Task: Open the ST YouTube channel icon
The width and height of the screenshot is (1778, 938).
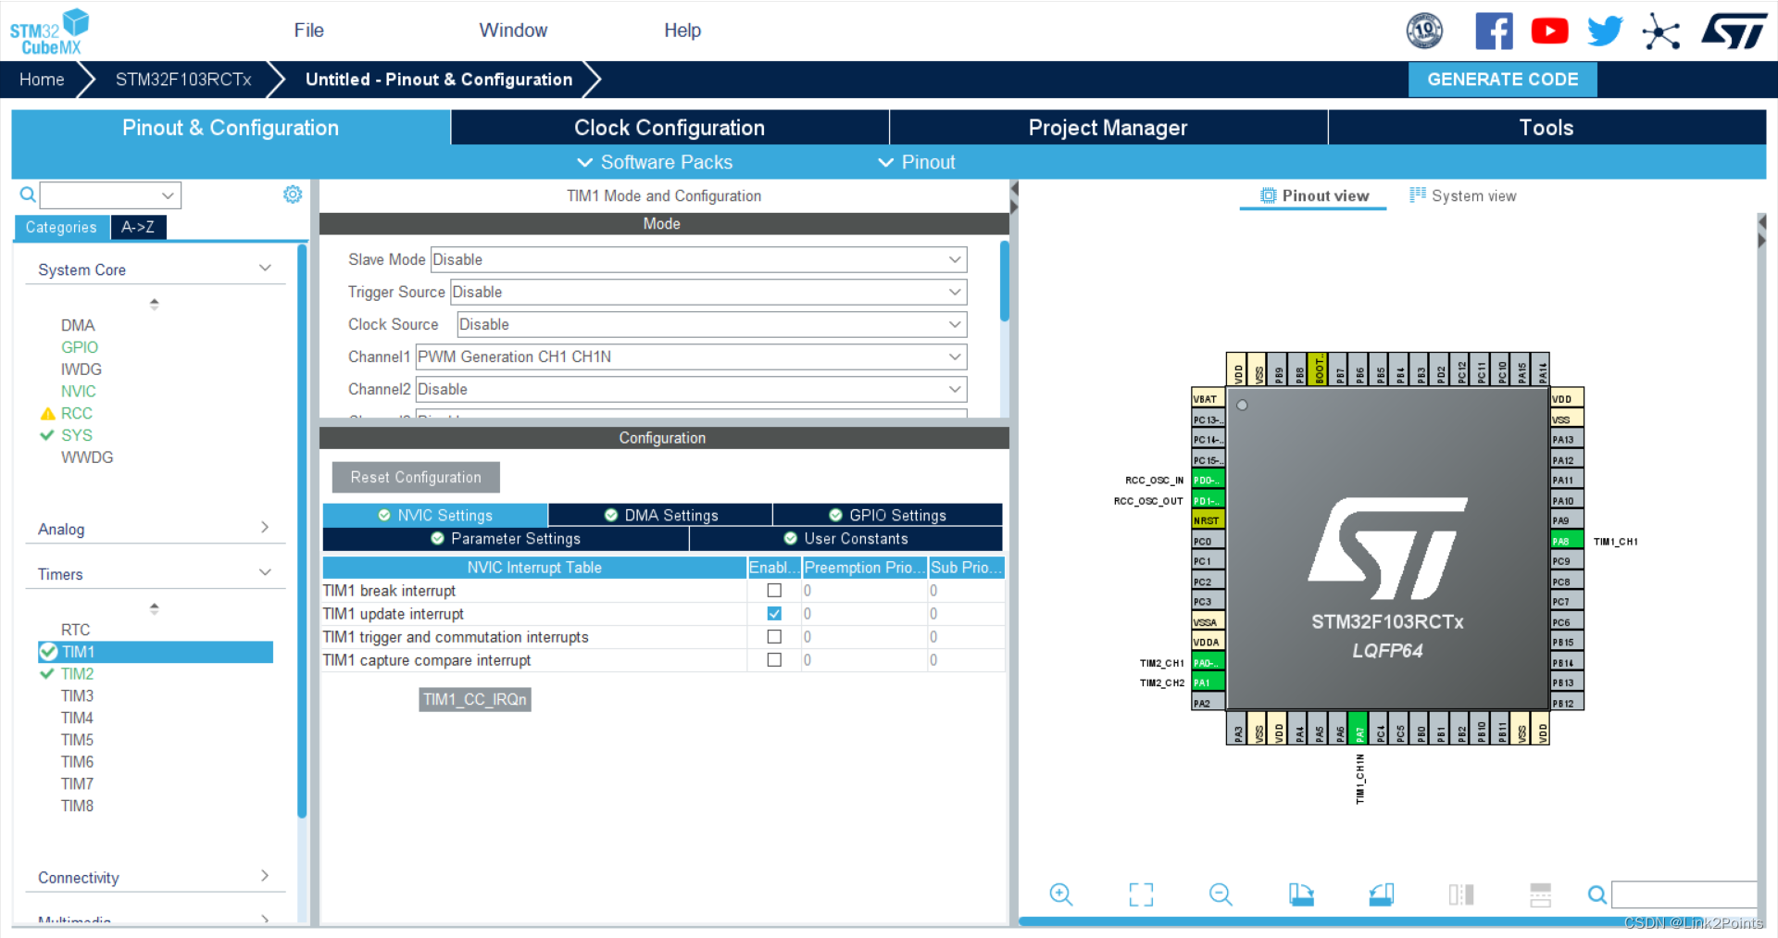Action: pyautogui.click(x=1549, y=31)
